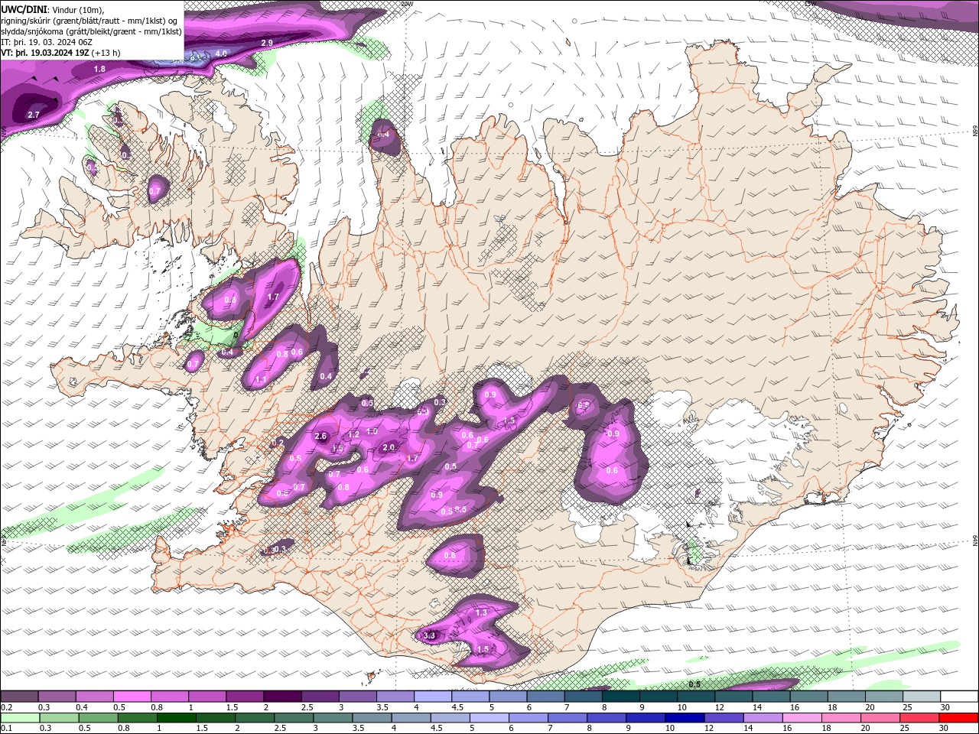The image size is (979, 734).
Task: Select rain scale swatch starting at 2.5
Action: (x=294, y=718)
